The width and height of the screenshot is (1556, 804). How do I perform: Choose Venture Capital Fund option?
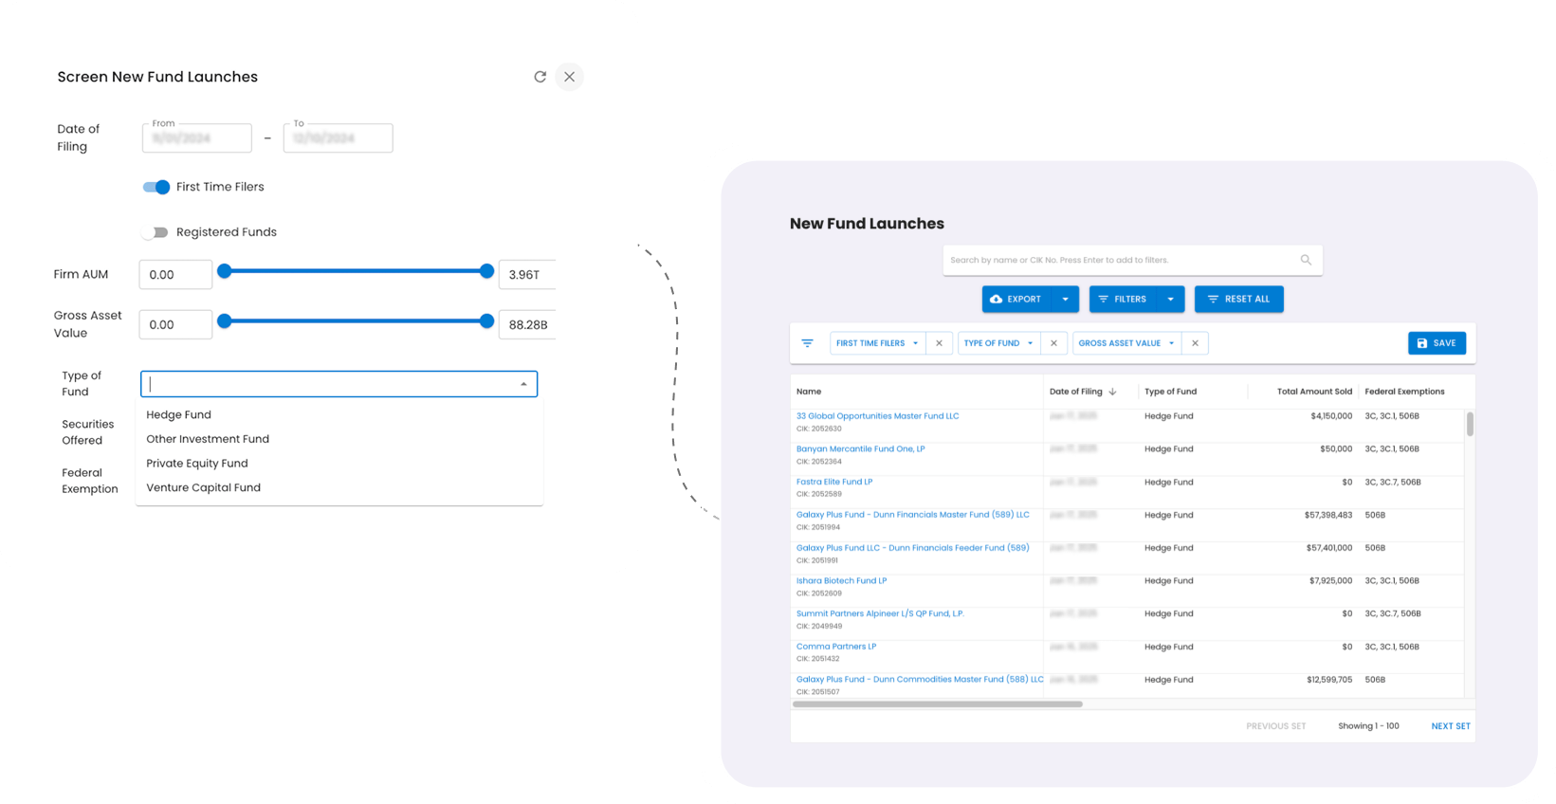tap(203, 487)
